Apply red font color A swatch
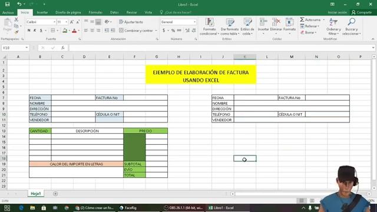 pos(74,31)
